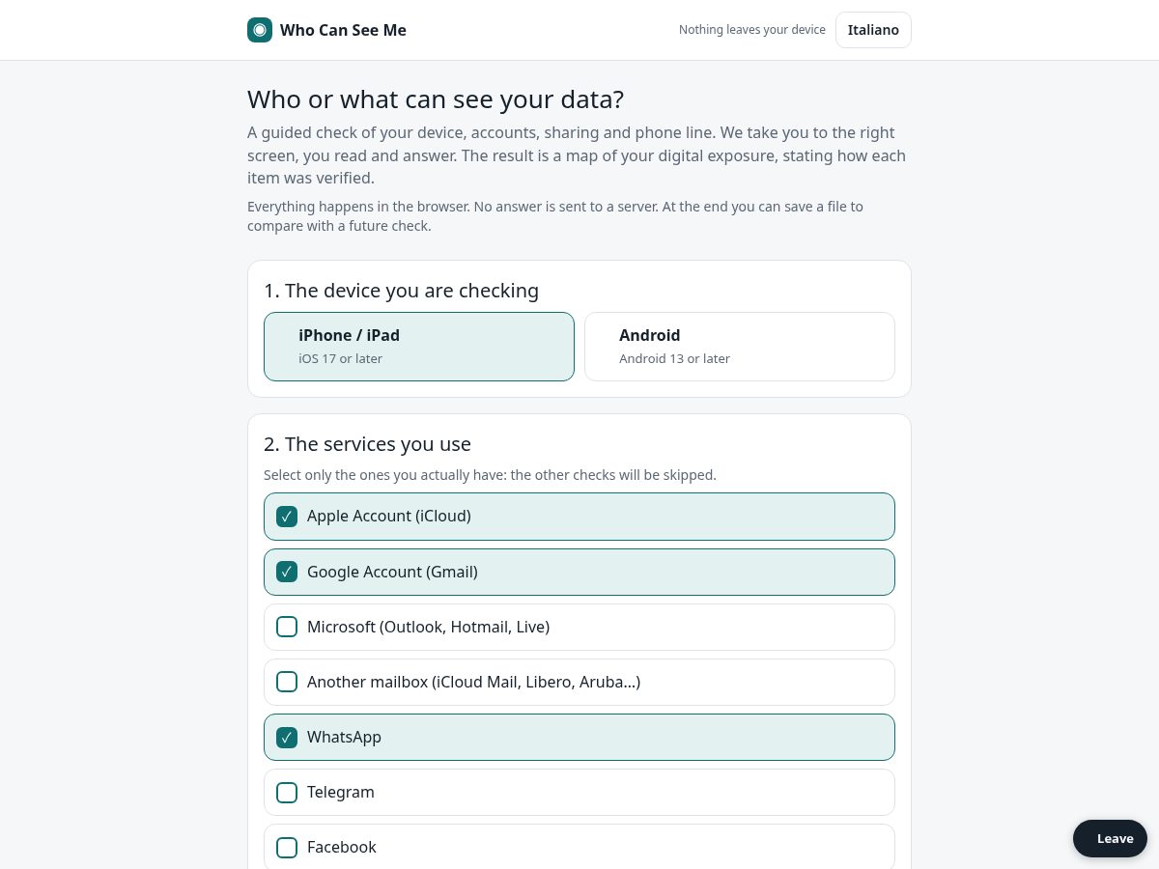
Task: Click the 'A guided check of your device' paragraph
Action: pos(577,155)
